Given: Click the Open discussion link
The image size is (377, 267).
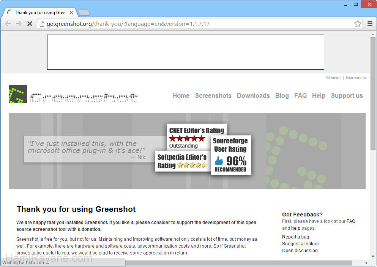Looking at the screenshot, I should [300, 250].
